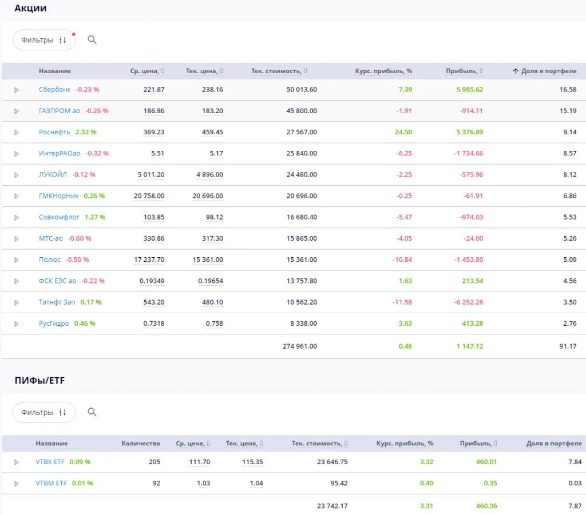Click ФСК ЕЭС ао average price 0.19349

click(152, 281)
